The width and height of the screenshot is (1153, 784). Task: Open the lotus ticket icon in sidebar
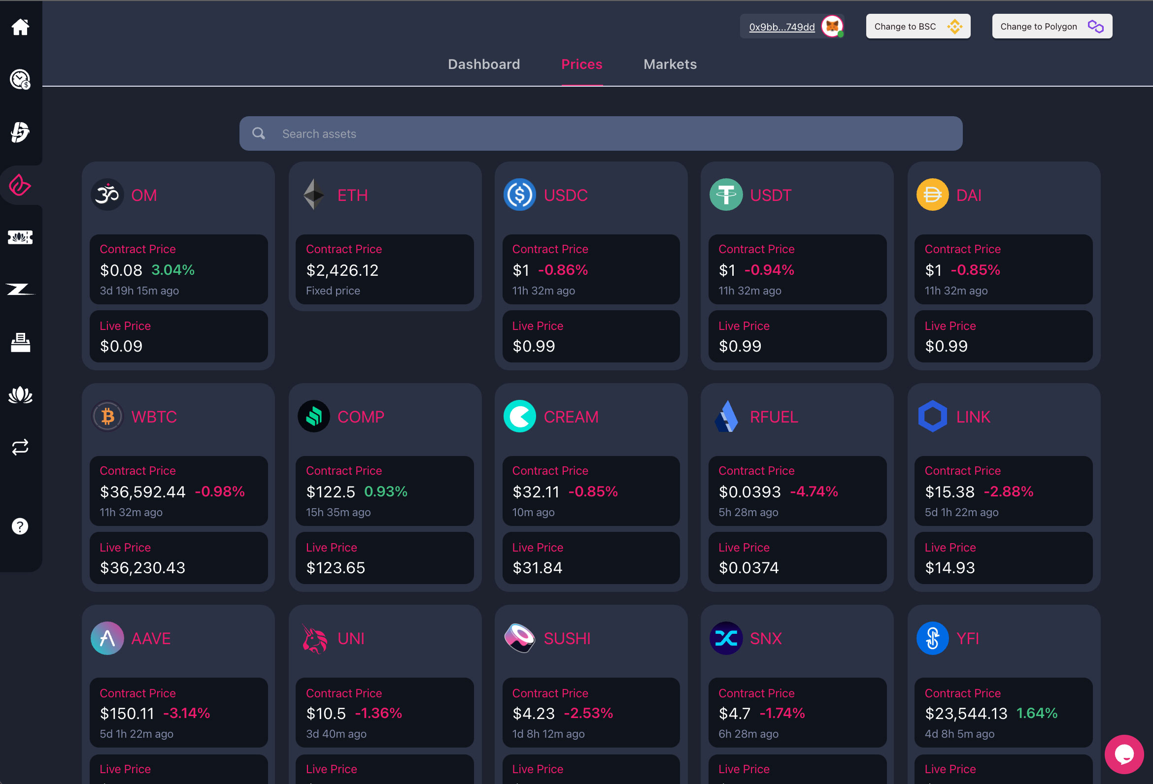pyautogui.click(x=20, y=237)
